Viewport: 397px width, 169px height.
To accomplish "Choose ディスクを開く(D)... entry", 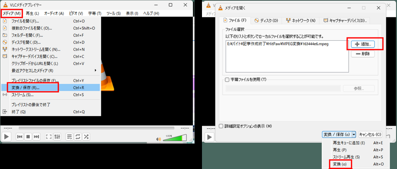I will coord(51,42).
